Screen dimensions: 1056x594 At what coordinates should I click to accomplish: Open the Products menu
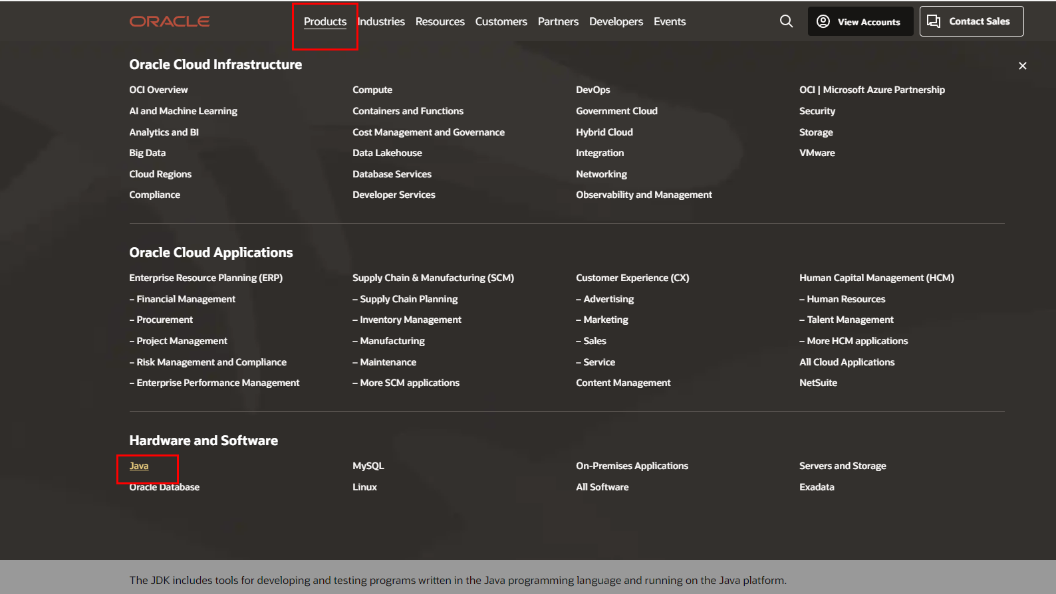point(325,22)
